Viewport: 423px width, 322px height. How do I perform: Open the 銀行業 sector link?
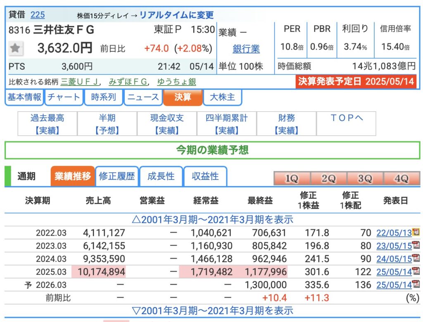click(x=246, y=49)
